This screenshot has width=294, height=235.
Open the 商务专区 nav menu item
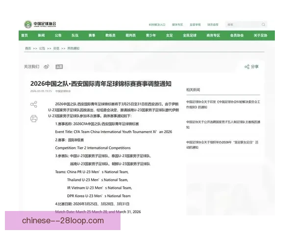click(x=213, y=35)
